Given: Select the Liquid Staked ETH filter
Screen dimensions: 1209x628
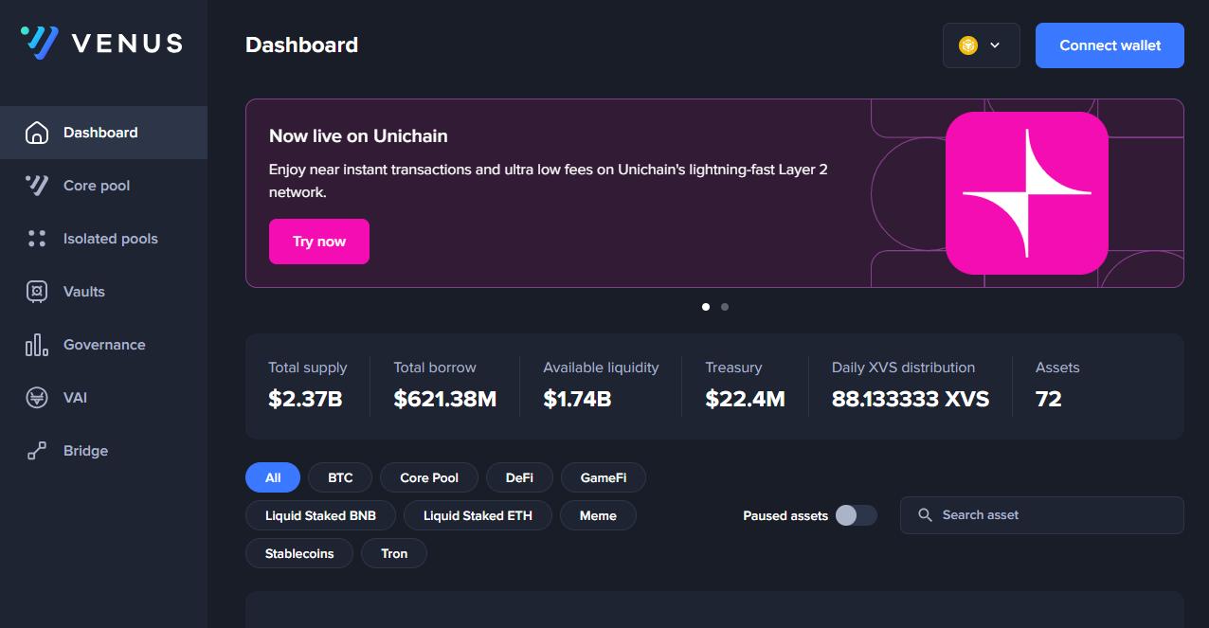Looking at the screenshot, I should [478, 515].
